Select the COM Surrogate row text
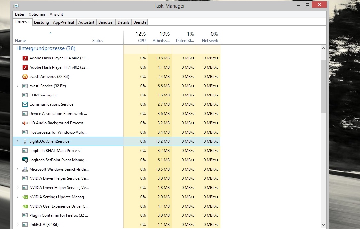 (43, 95)
